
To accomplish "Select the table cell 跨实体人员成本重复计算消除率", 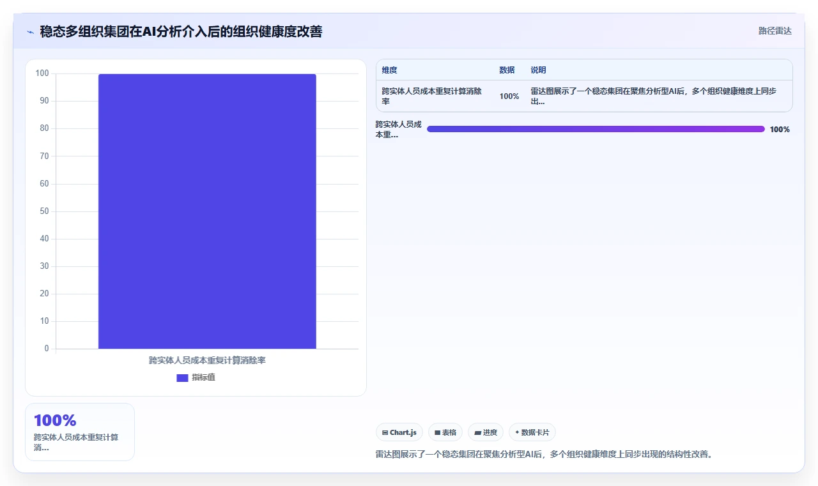I will point(435,96).
